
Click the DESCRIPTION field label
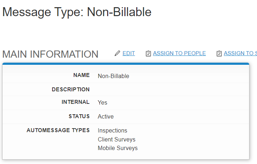click(x=71, y=90)
